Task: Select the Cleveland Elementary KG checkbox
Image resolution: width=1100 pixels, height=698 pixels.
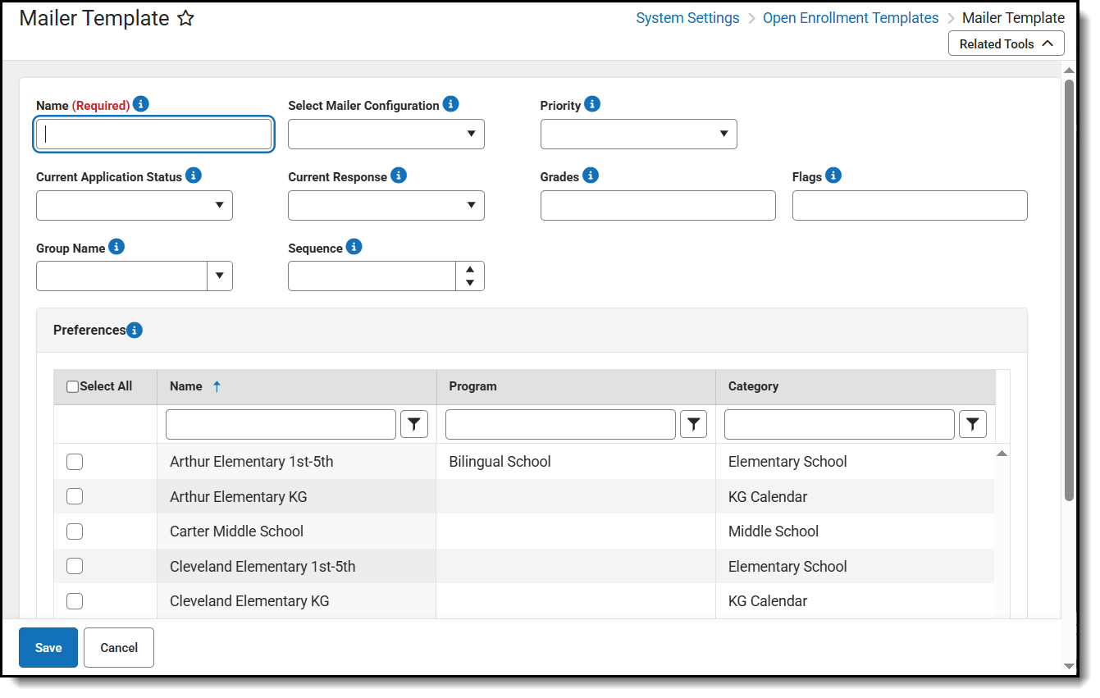Action: [75, 601]
